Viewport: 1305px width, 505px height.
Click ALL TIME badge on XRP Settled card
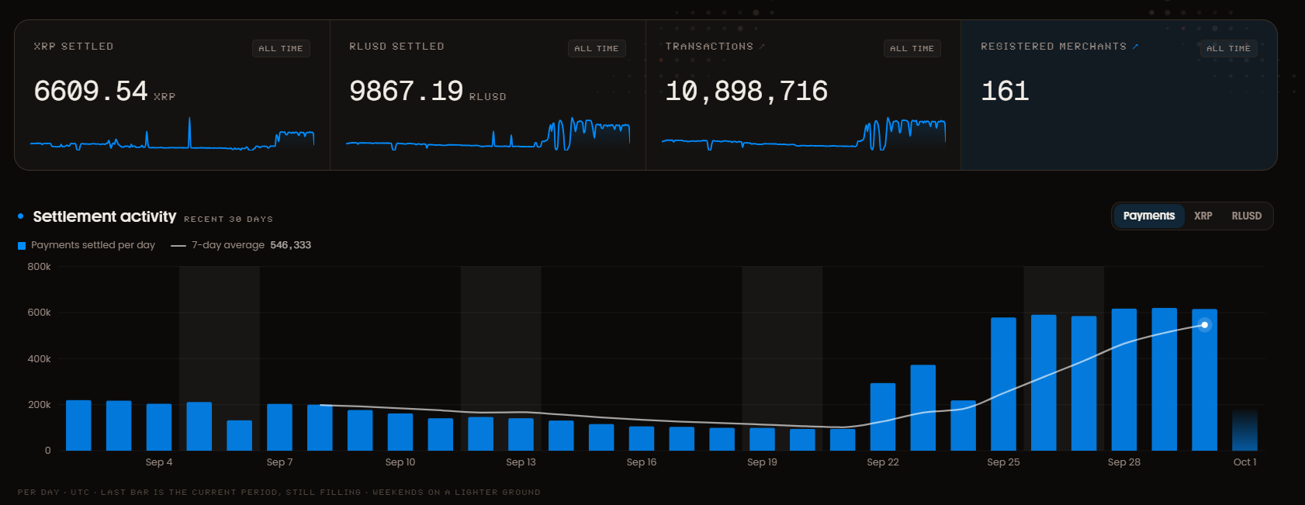(281, 48)
